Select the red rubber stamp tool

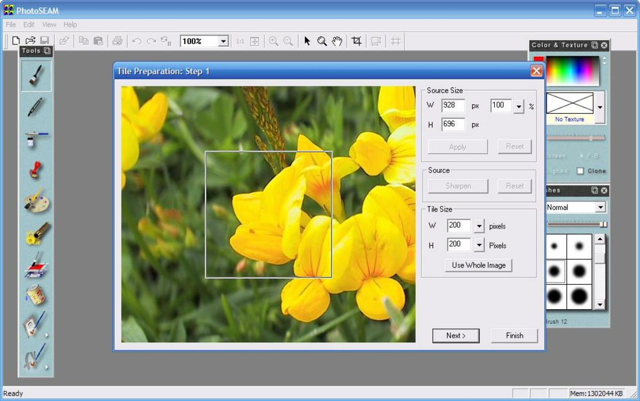click(36, 170)
